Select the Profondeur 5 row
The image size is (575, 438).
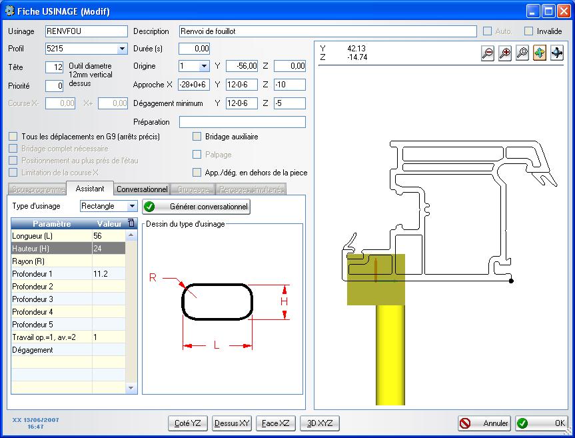[x=68, y=324]
